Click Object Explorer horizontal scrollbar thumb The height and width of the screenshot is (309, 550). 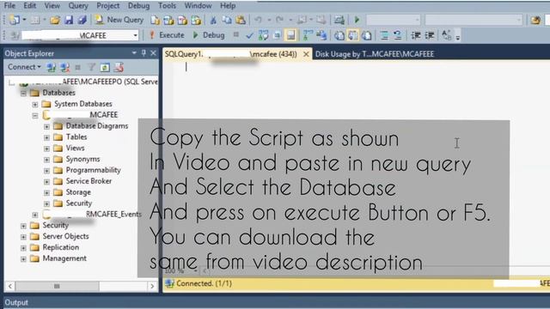click(x=57, y=286)
